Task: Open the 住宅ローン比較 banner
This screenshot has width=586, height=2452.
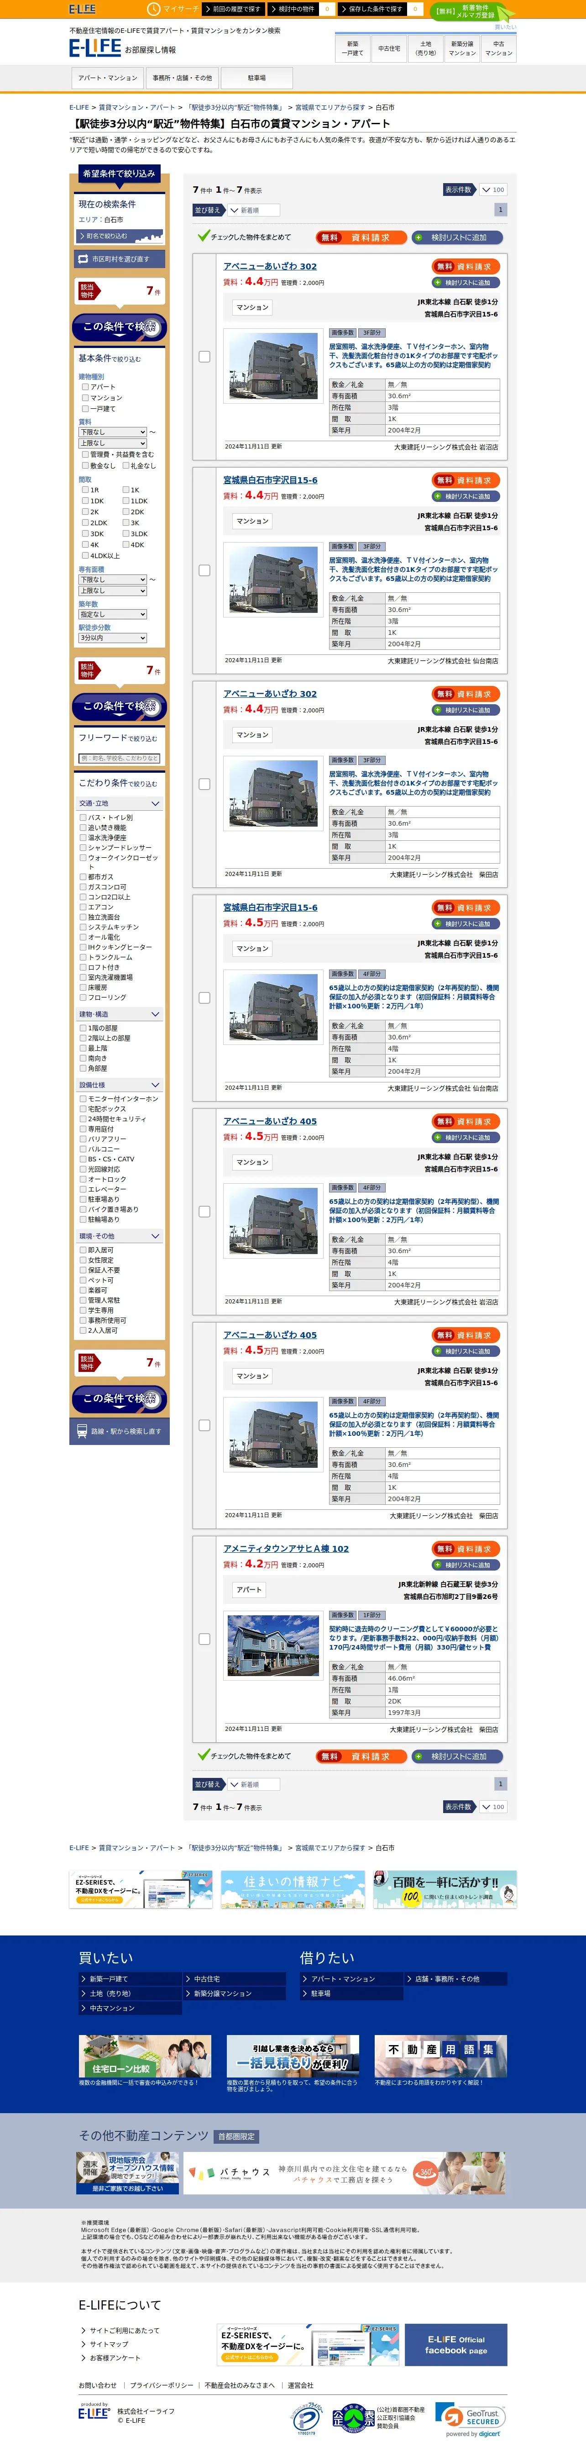Action: click(x=145, y=2056)
